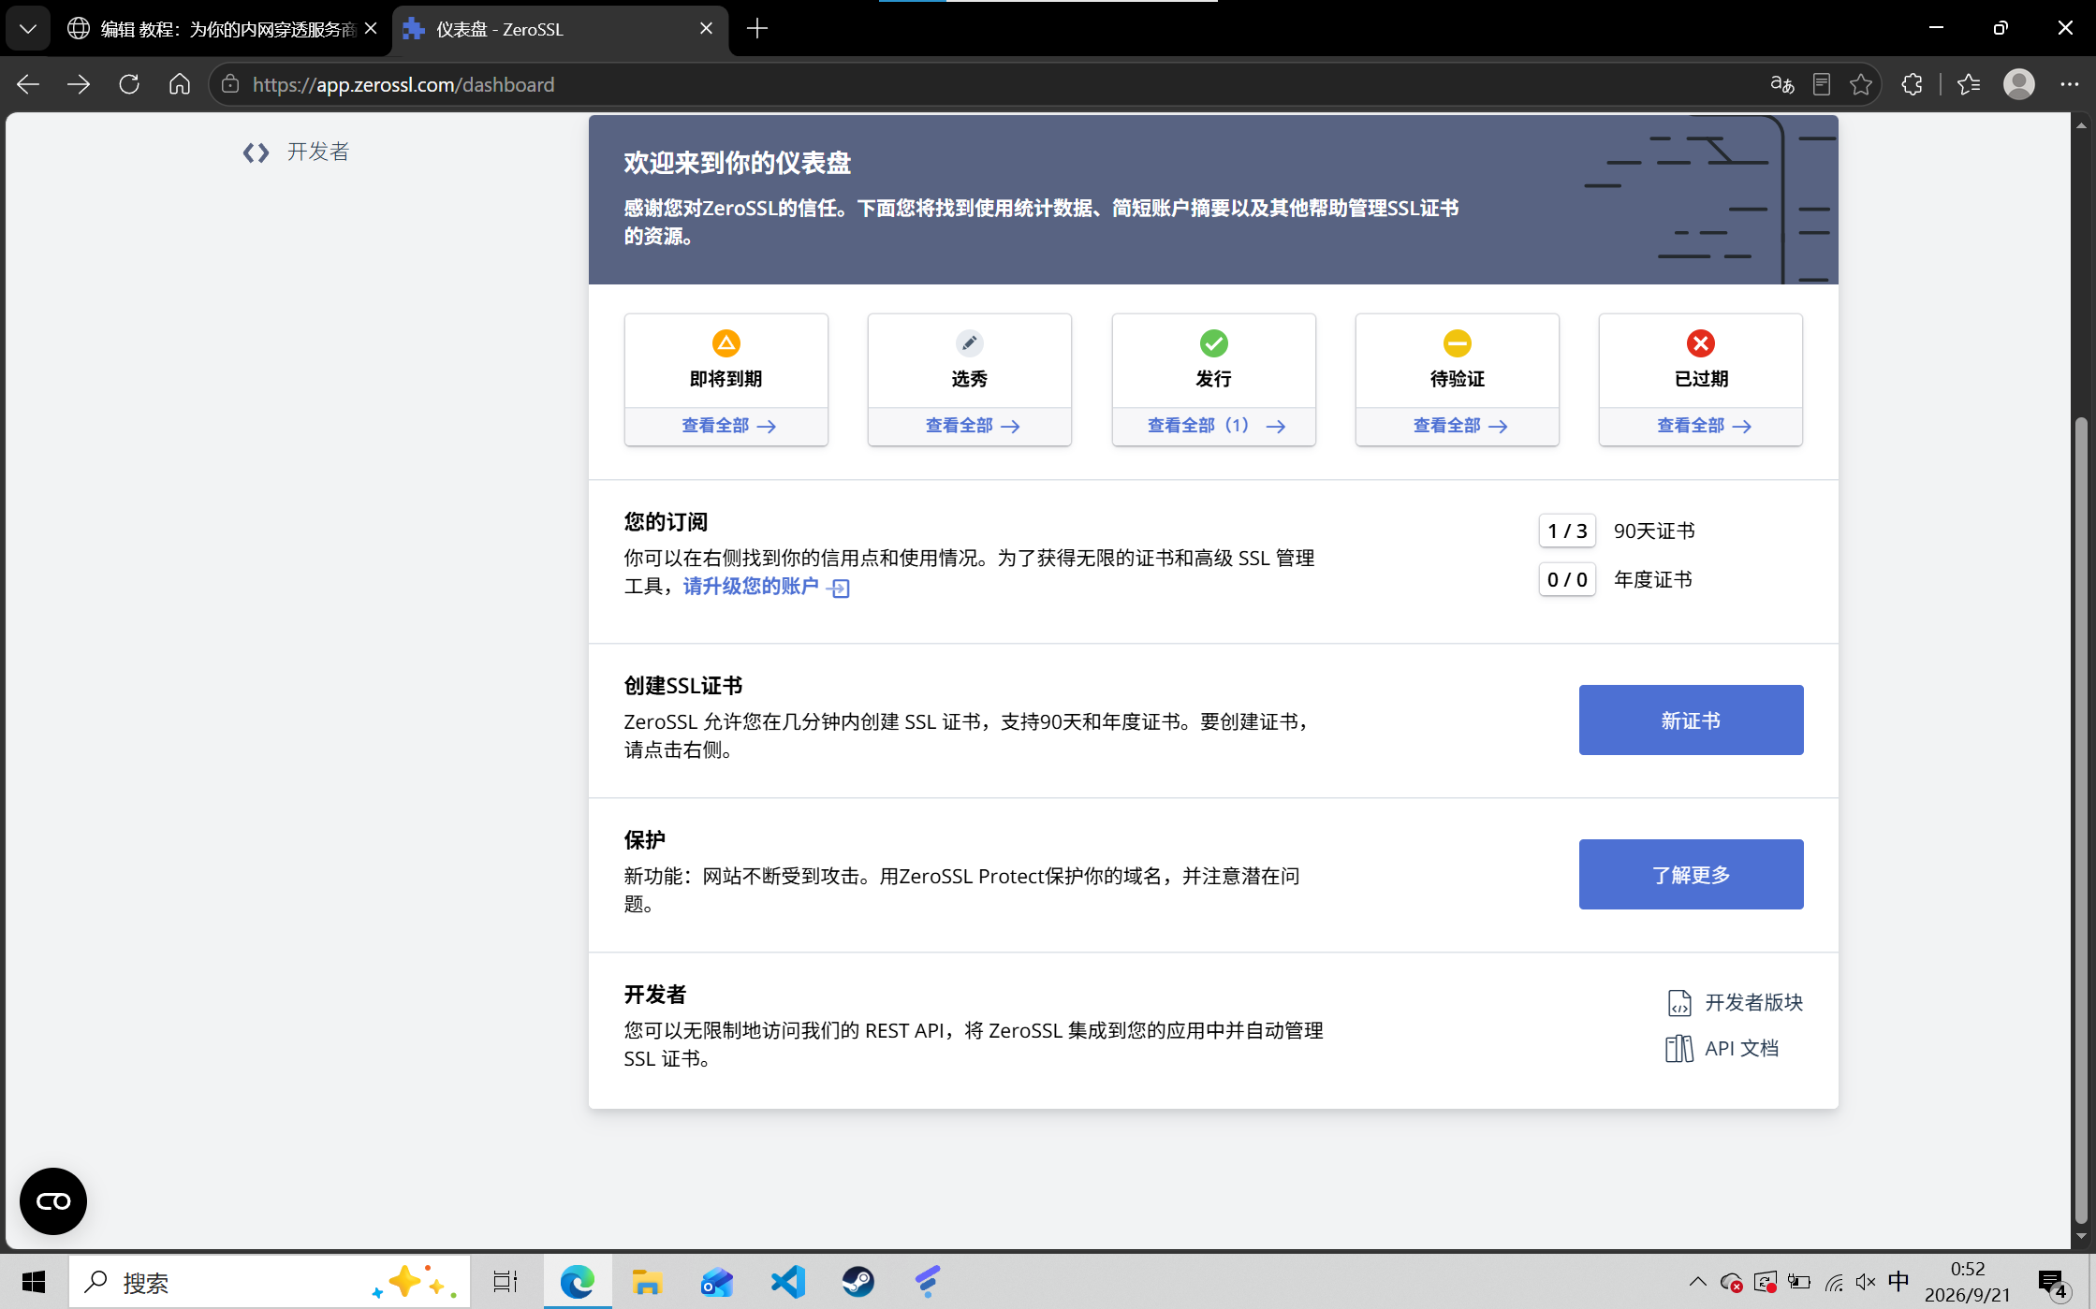Image resolution: width=2096 pixels, height=1309 pixels.
Task: Click the yellow pending validation icon
Action: click(x=1457, y=343)
